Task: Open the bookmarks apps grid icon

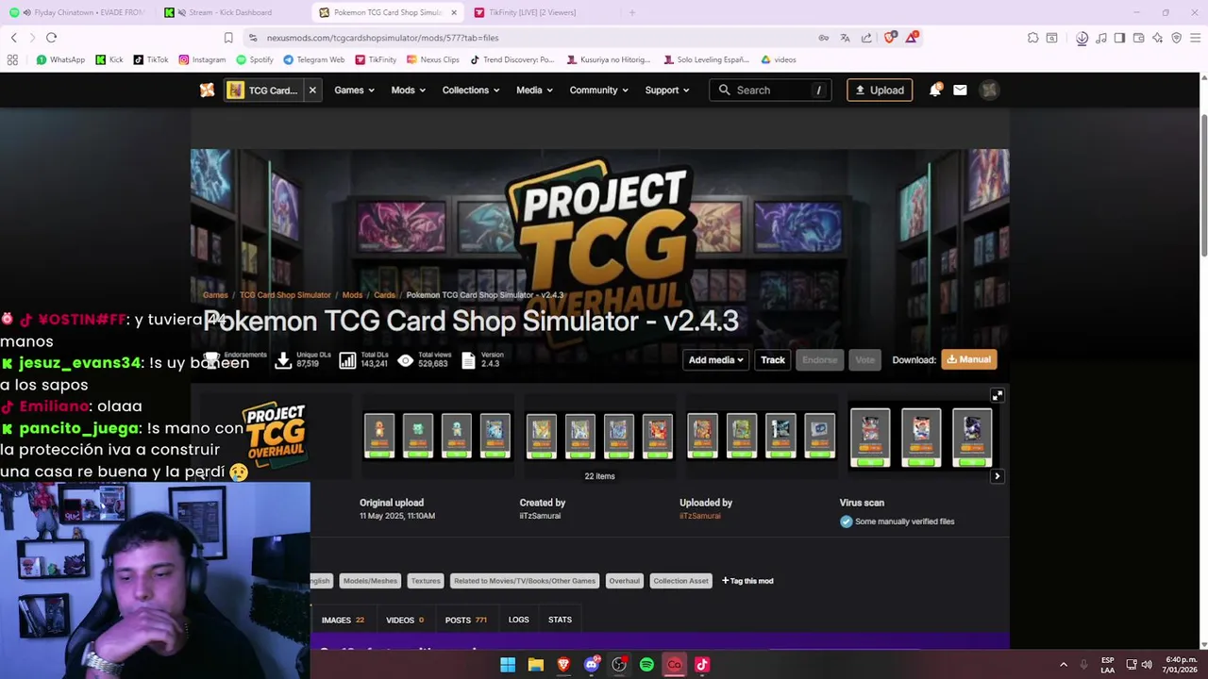Action: coord(12,59)
